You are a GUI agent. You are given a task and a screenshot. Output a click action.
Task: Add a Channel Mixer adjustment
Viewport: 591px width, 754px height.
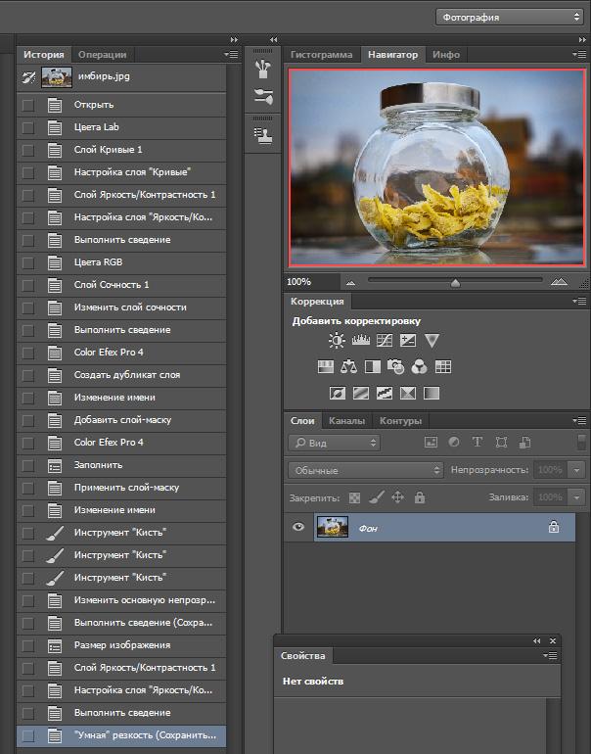[x=419, y=367]
